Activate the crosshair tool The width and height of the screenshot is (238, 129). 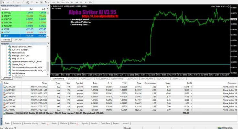8,2
